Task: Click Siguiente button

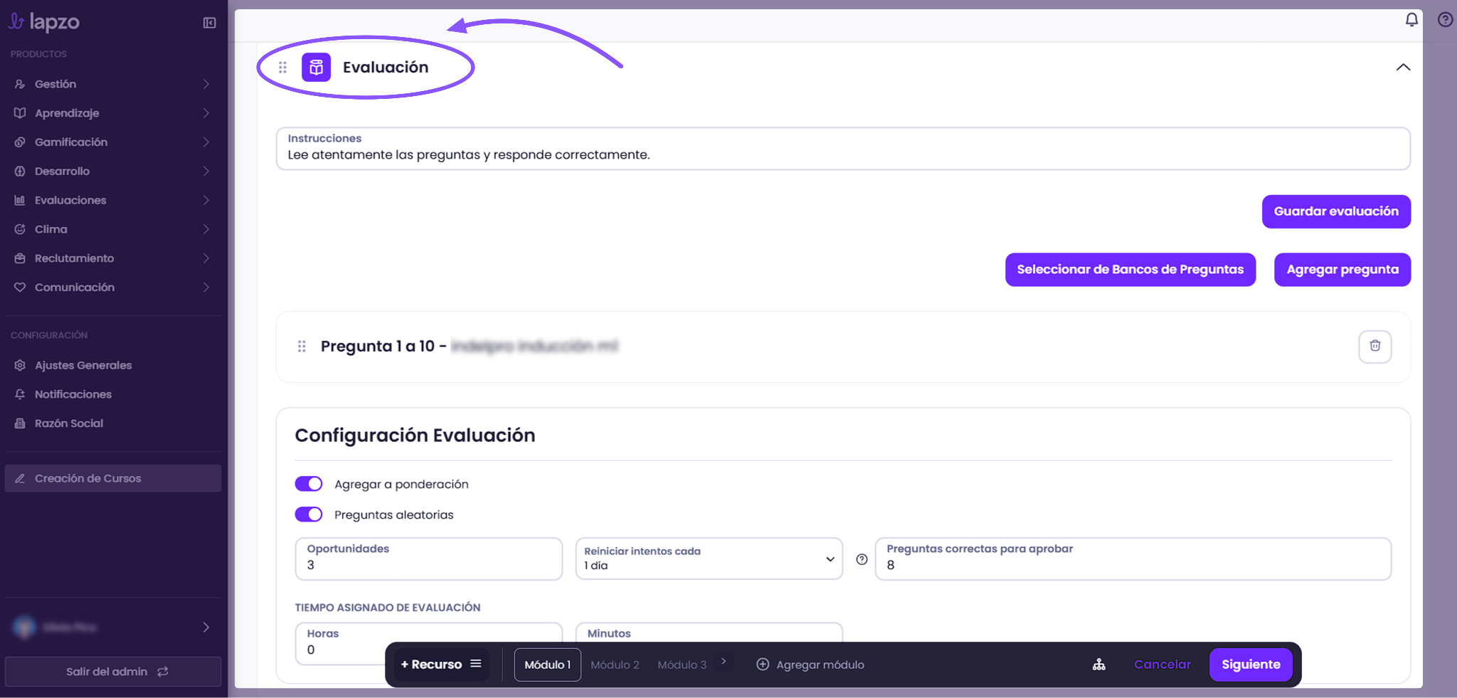Action: point(1251,665)
